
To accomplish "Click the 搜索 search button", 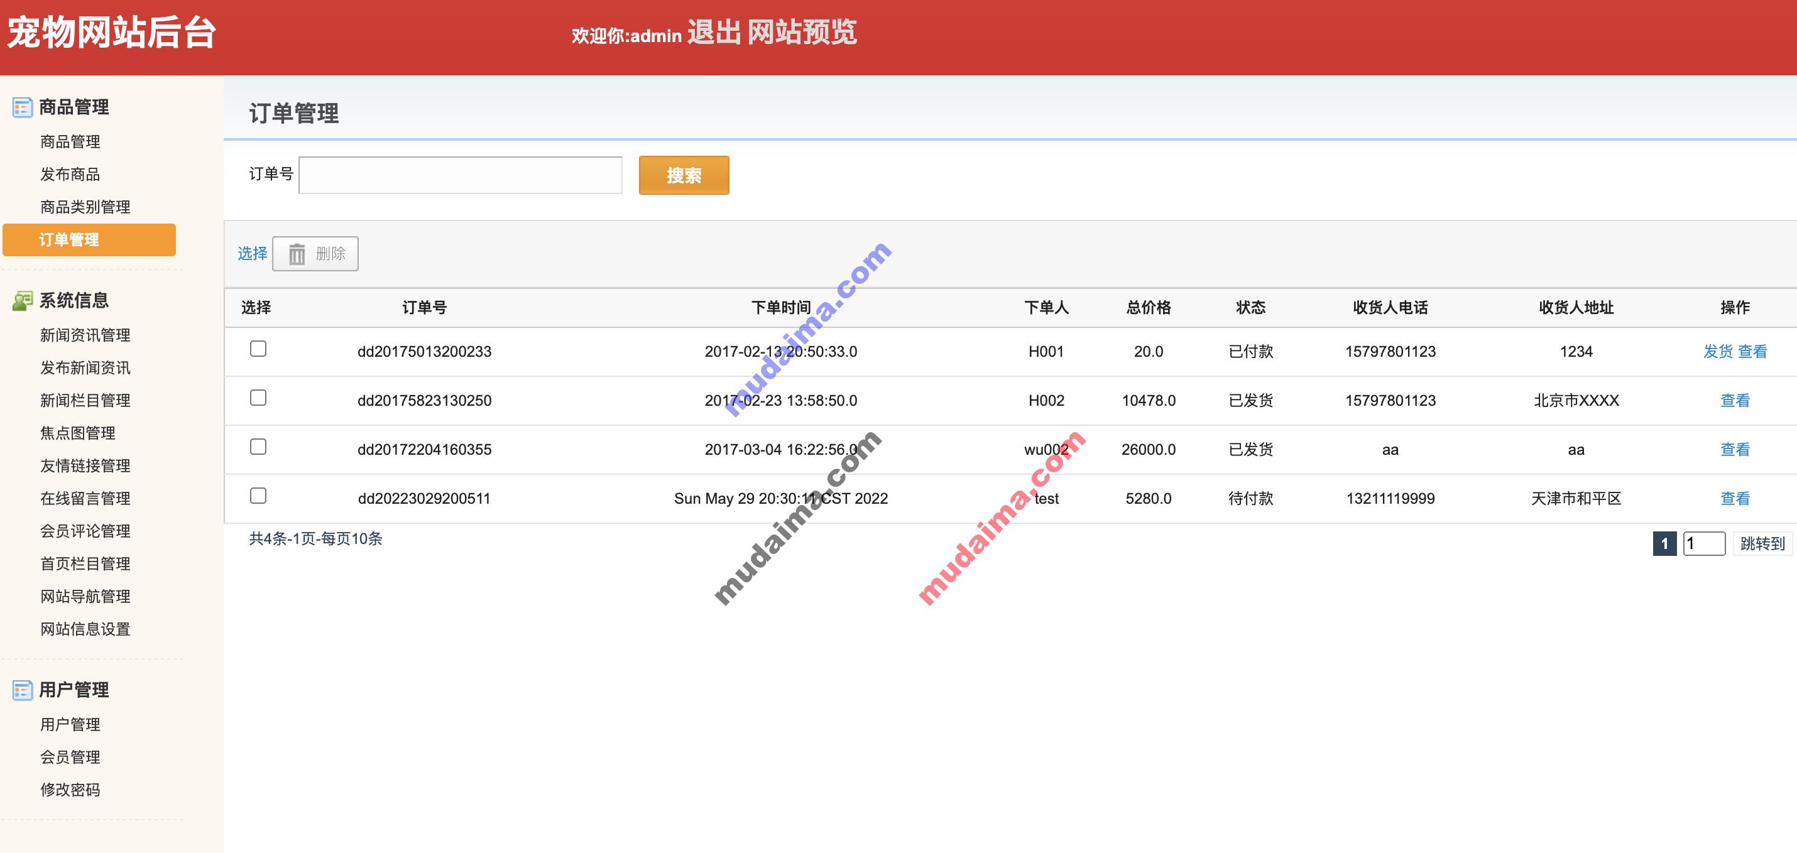I will coord(684,175).
